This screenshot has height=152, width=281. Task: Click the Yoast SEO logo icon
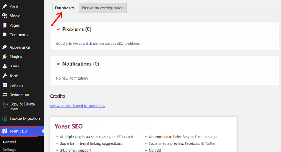tap(5, 131)
